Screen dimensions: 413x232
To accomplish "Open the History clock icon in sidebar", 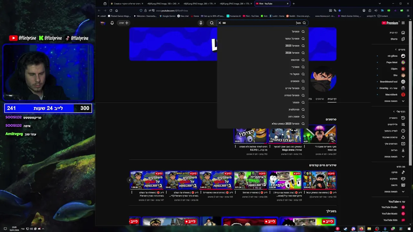I will [x=403, y=118].
